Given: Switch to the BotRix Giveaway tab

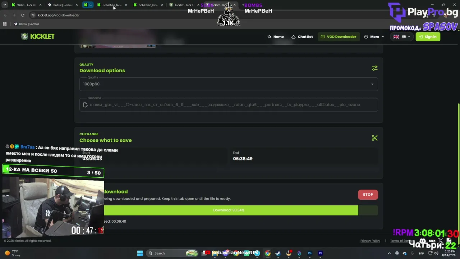Looking at the screenshot, I should click(x=62, y=5).
